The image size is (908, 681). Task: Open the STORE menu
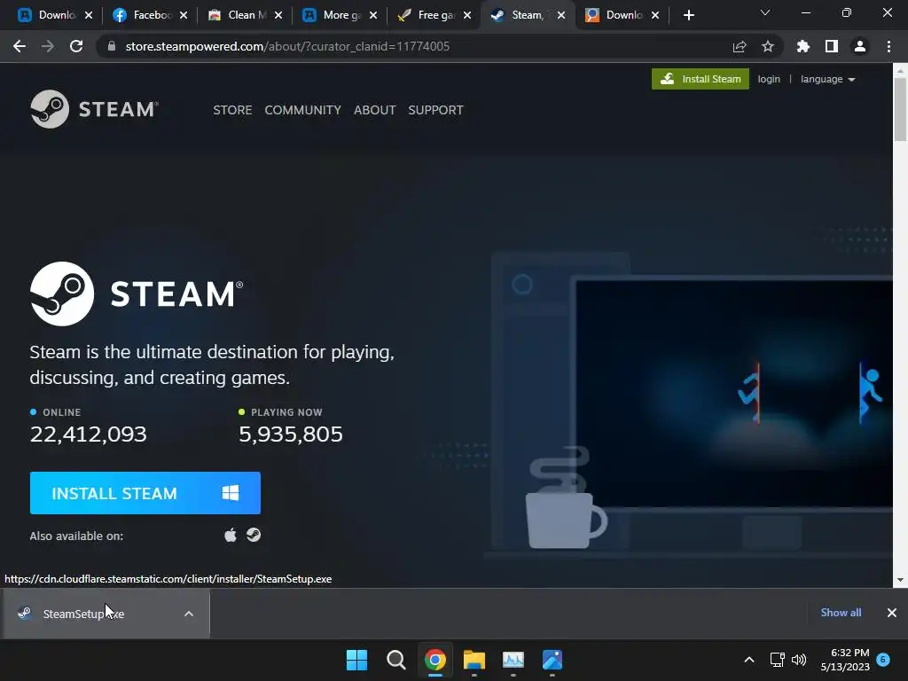[x=232, y=110]
